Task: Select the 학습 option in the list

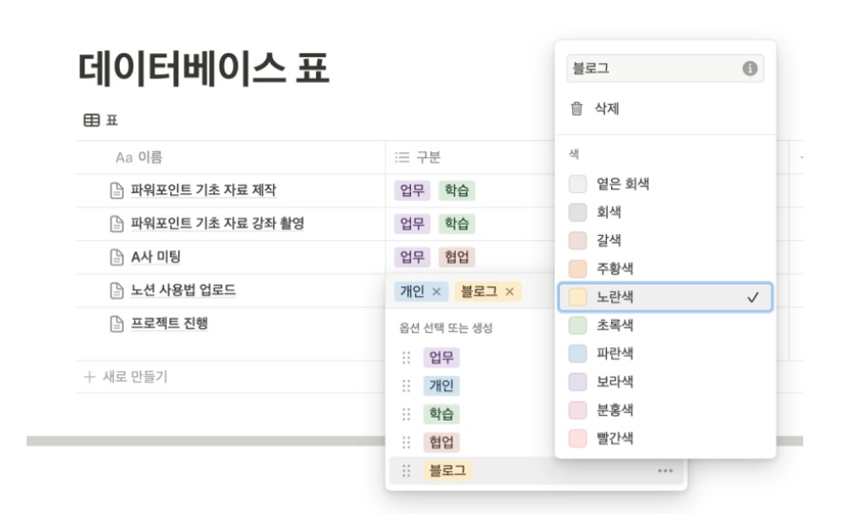Action: coord(442,414)
